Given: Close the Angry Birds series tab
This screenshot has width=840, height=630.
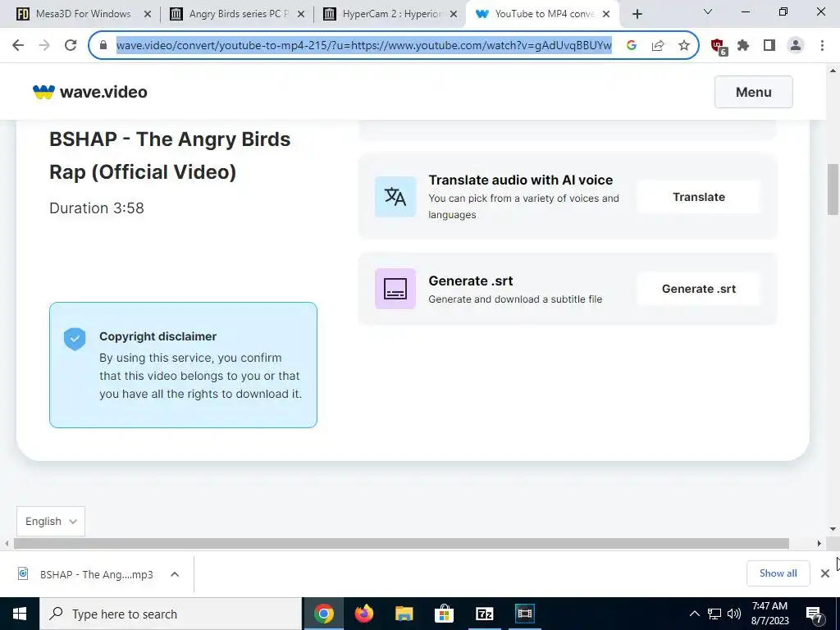Looking at the screenshot, I should click(x=301, y=15).
